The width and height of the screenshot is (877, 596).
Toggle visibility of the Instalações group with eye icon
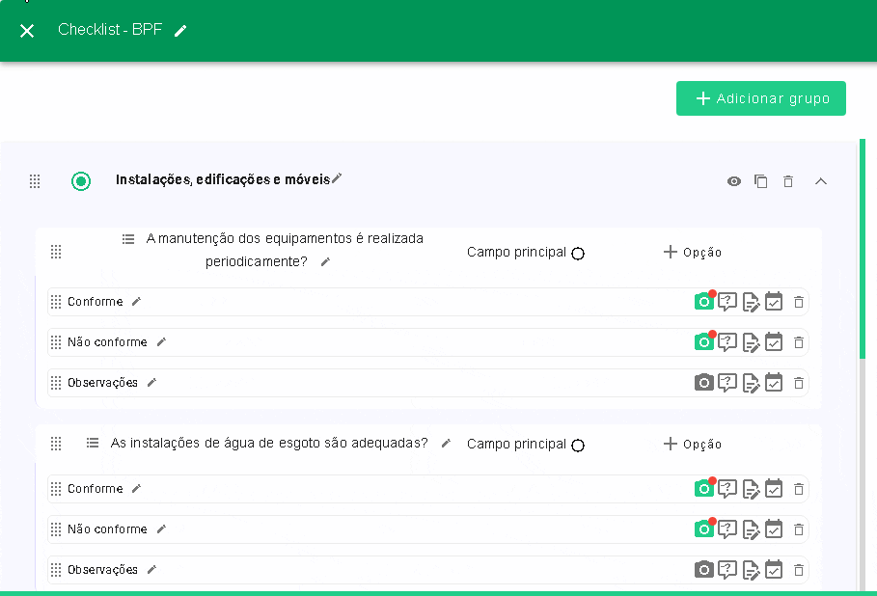(x=734, y=181)
